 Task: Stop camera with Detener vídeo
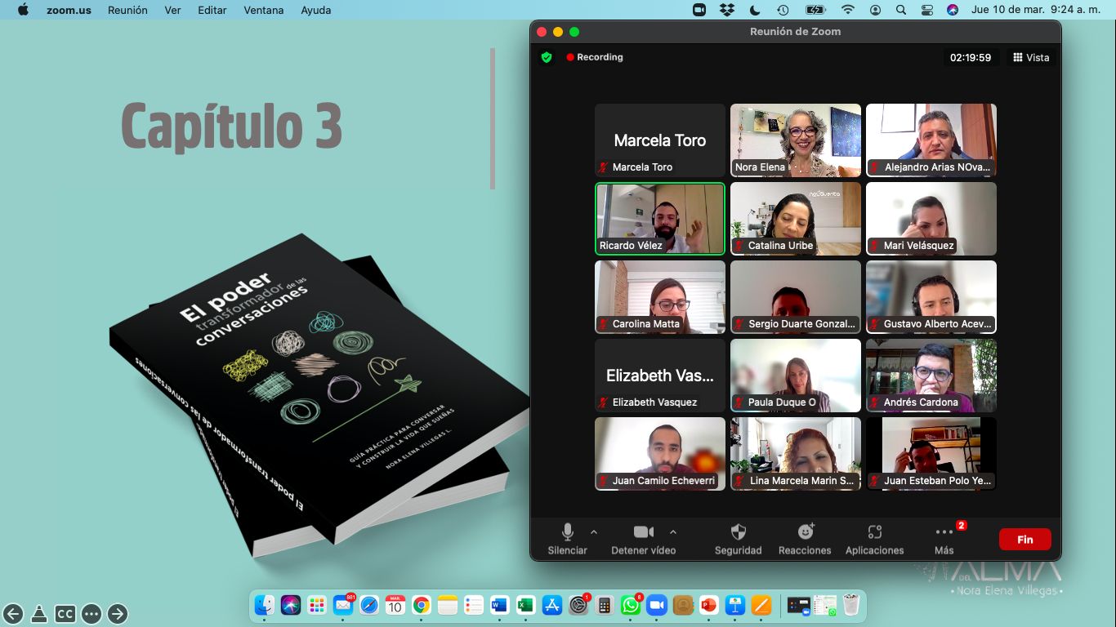[643, 532]
